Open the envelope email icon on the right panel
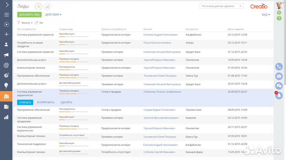Viewport: 286px width, 160px height. [x=279, y=76]
